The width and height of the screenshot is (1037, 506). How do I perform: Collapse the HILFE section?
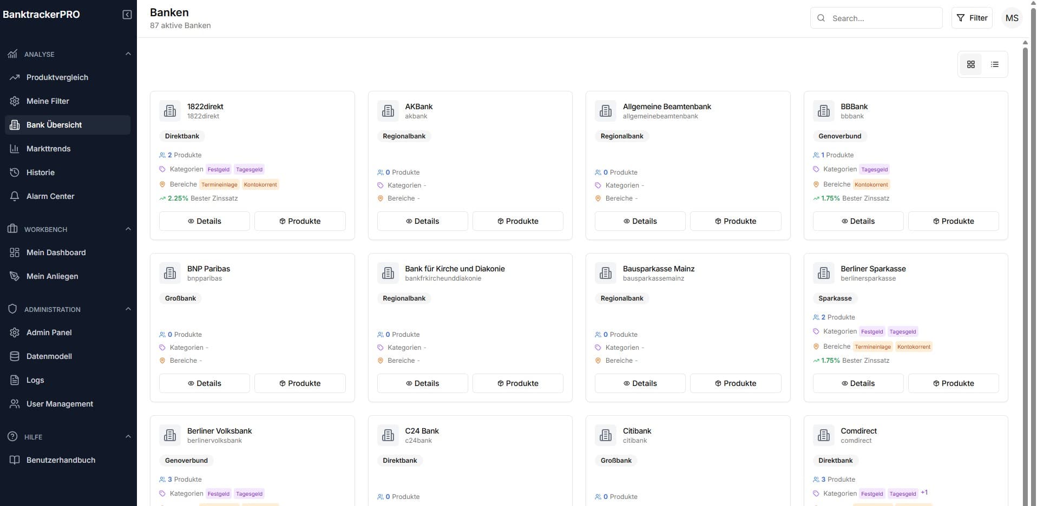(128, 436)
